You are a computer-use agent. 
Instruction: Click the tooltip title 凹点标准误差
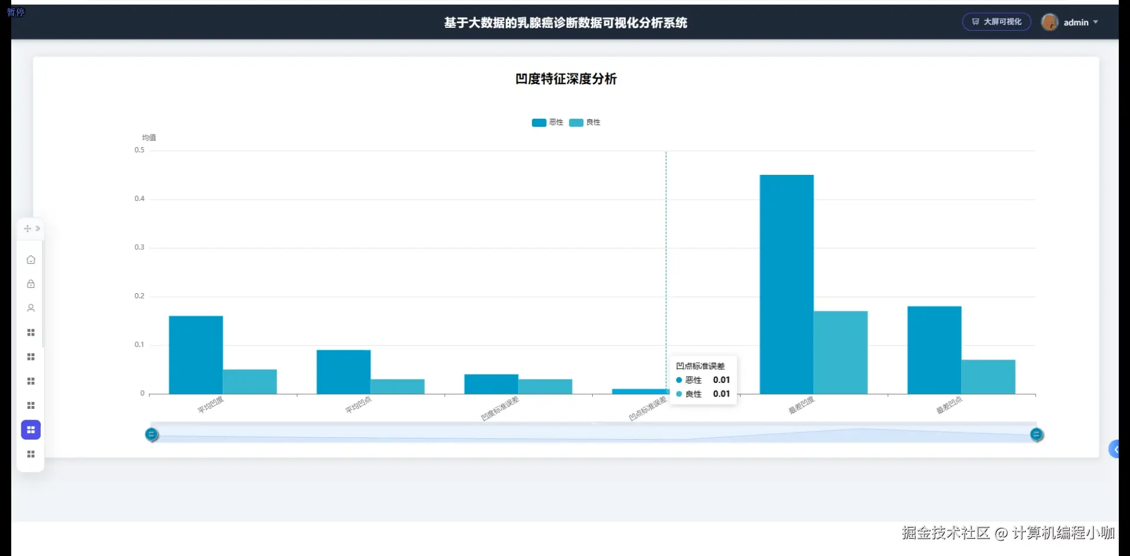700,366
